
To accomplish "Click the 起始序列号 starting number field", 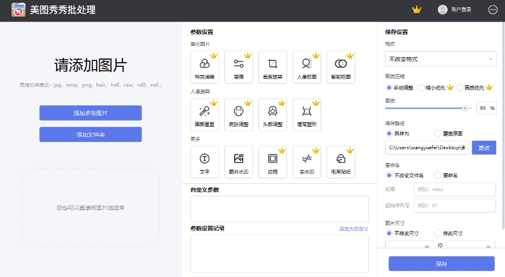I will (x=454, y=205).
